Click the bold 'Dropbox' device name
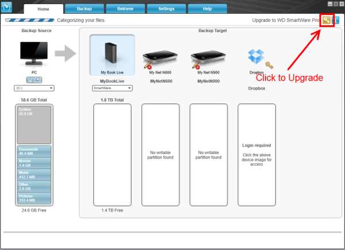Screen dimensions: 345x250 (256, 89)
